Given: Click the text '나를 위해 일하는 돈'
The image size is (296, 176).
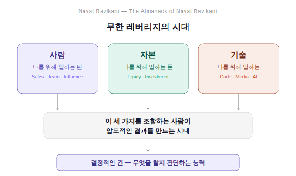Looking at the screenshot, I should (148, 67).
